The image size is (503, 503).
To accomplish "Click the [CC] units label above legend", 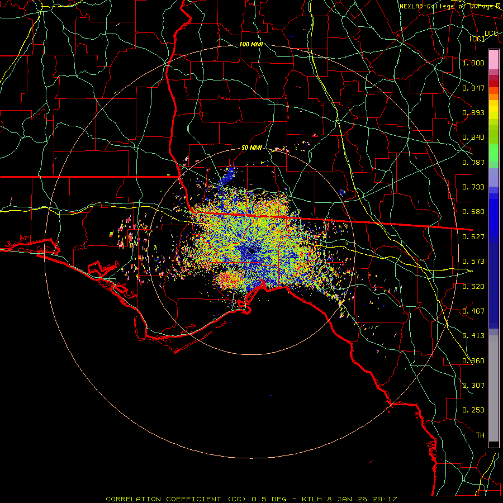I will pyautogui.click(x=477, y=39).
